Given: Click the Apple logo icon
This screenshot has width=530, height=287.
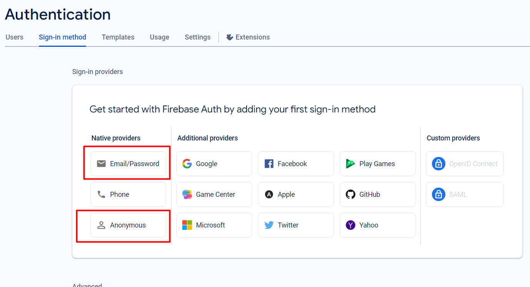Looking at the screenshot, I should 269,195.
